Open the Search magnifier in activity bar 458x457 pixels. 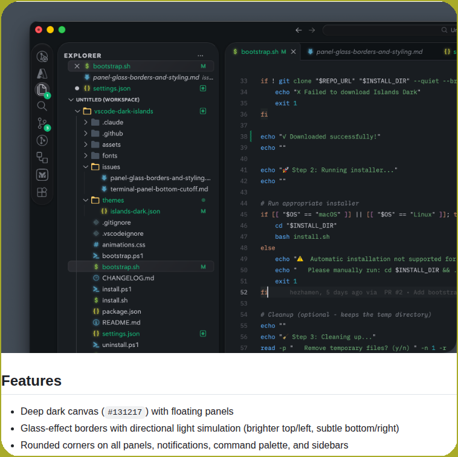point(42,106)
